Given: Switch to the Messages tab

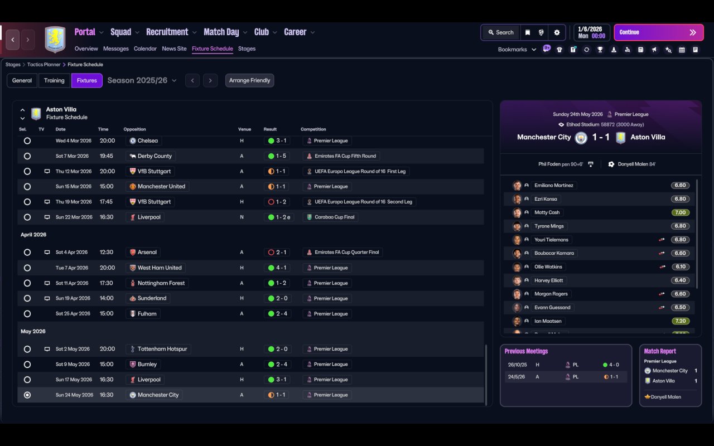Looking at the screenshot, I should [116, 49].
